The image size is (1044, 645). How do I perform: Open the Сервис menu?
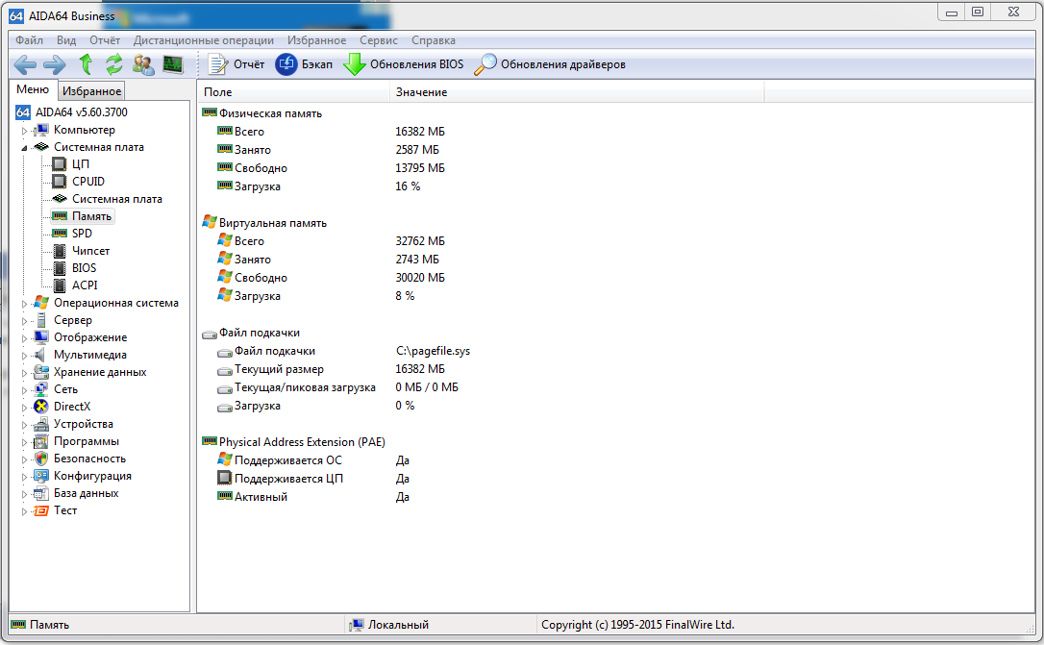(379, 40)
